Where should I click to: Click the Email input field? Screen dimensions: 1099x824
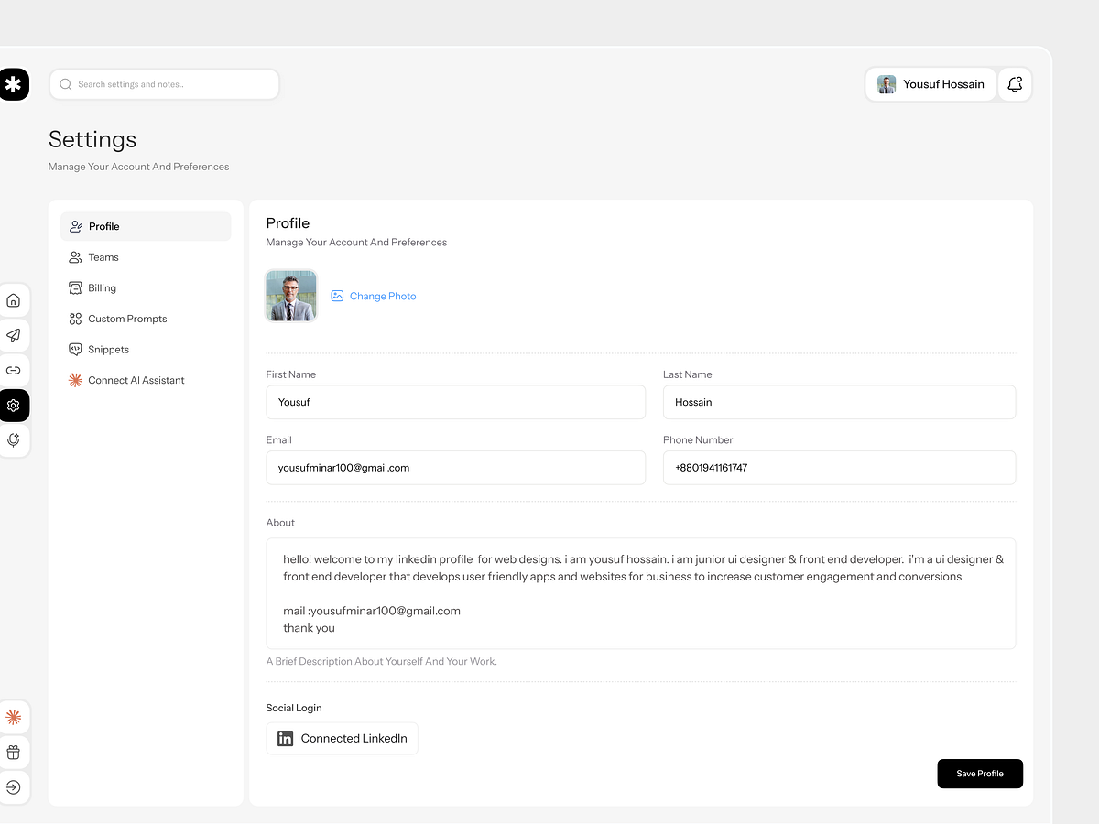coord(456,468)
